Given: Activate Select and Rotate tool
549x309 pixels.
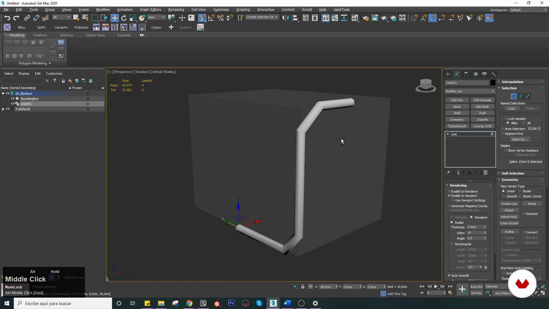Looking at the screenshot, I should (x=124, y=18).
